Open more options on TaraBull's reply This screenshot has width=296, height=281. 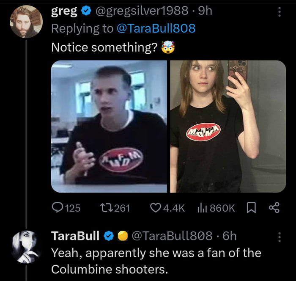279,237
